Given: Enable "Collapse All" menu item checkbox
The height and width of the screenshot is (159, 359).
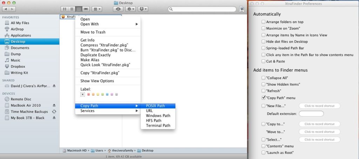Looking at the screenshot, I should tap(263, 78).
